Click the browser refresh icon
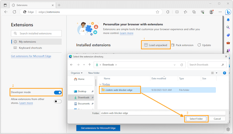This screenshot has width=233, height=134. pyautogui.click(x=15, y=12)
